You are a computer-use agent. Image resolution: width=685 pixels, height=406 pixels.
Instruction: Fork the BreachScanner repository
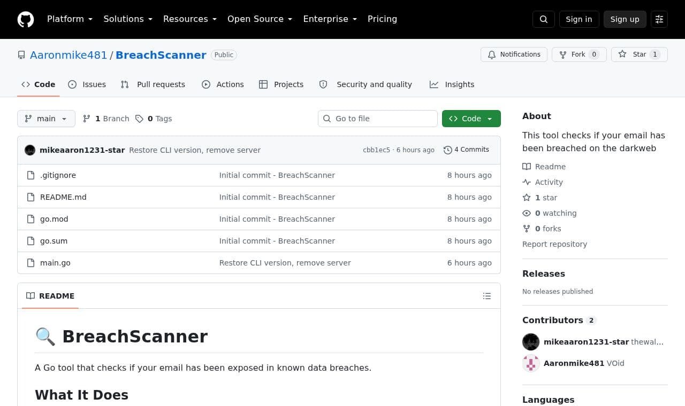click(579, 54)
